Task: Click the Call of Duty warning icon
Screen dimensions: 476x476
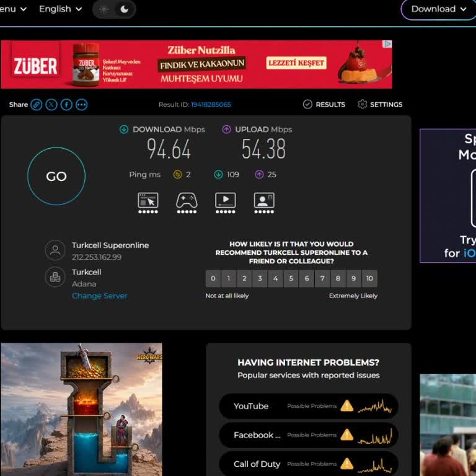Action: click(x=346, y=464)
